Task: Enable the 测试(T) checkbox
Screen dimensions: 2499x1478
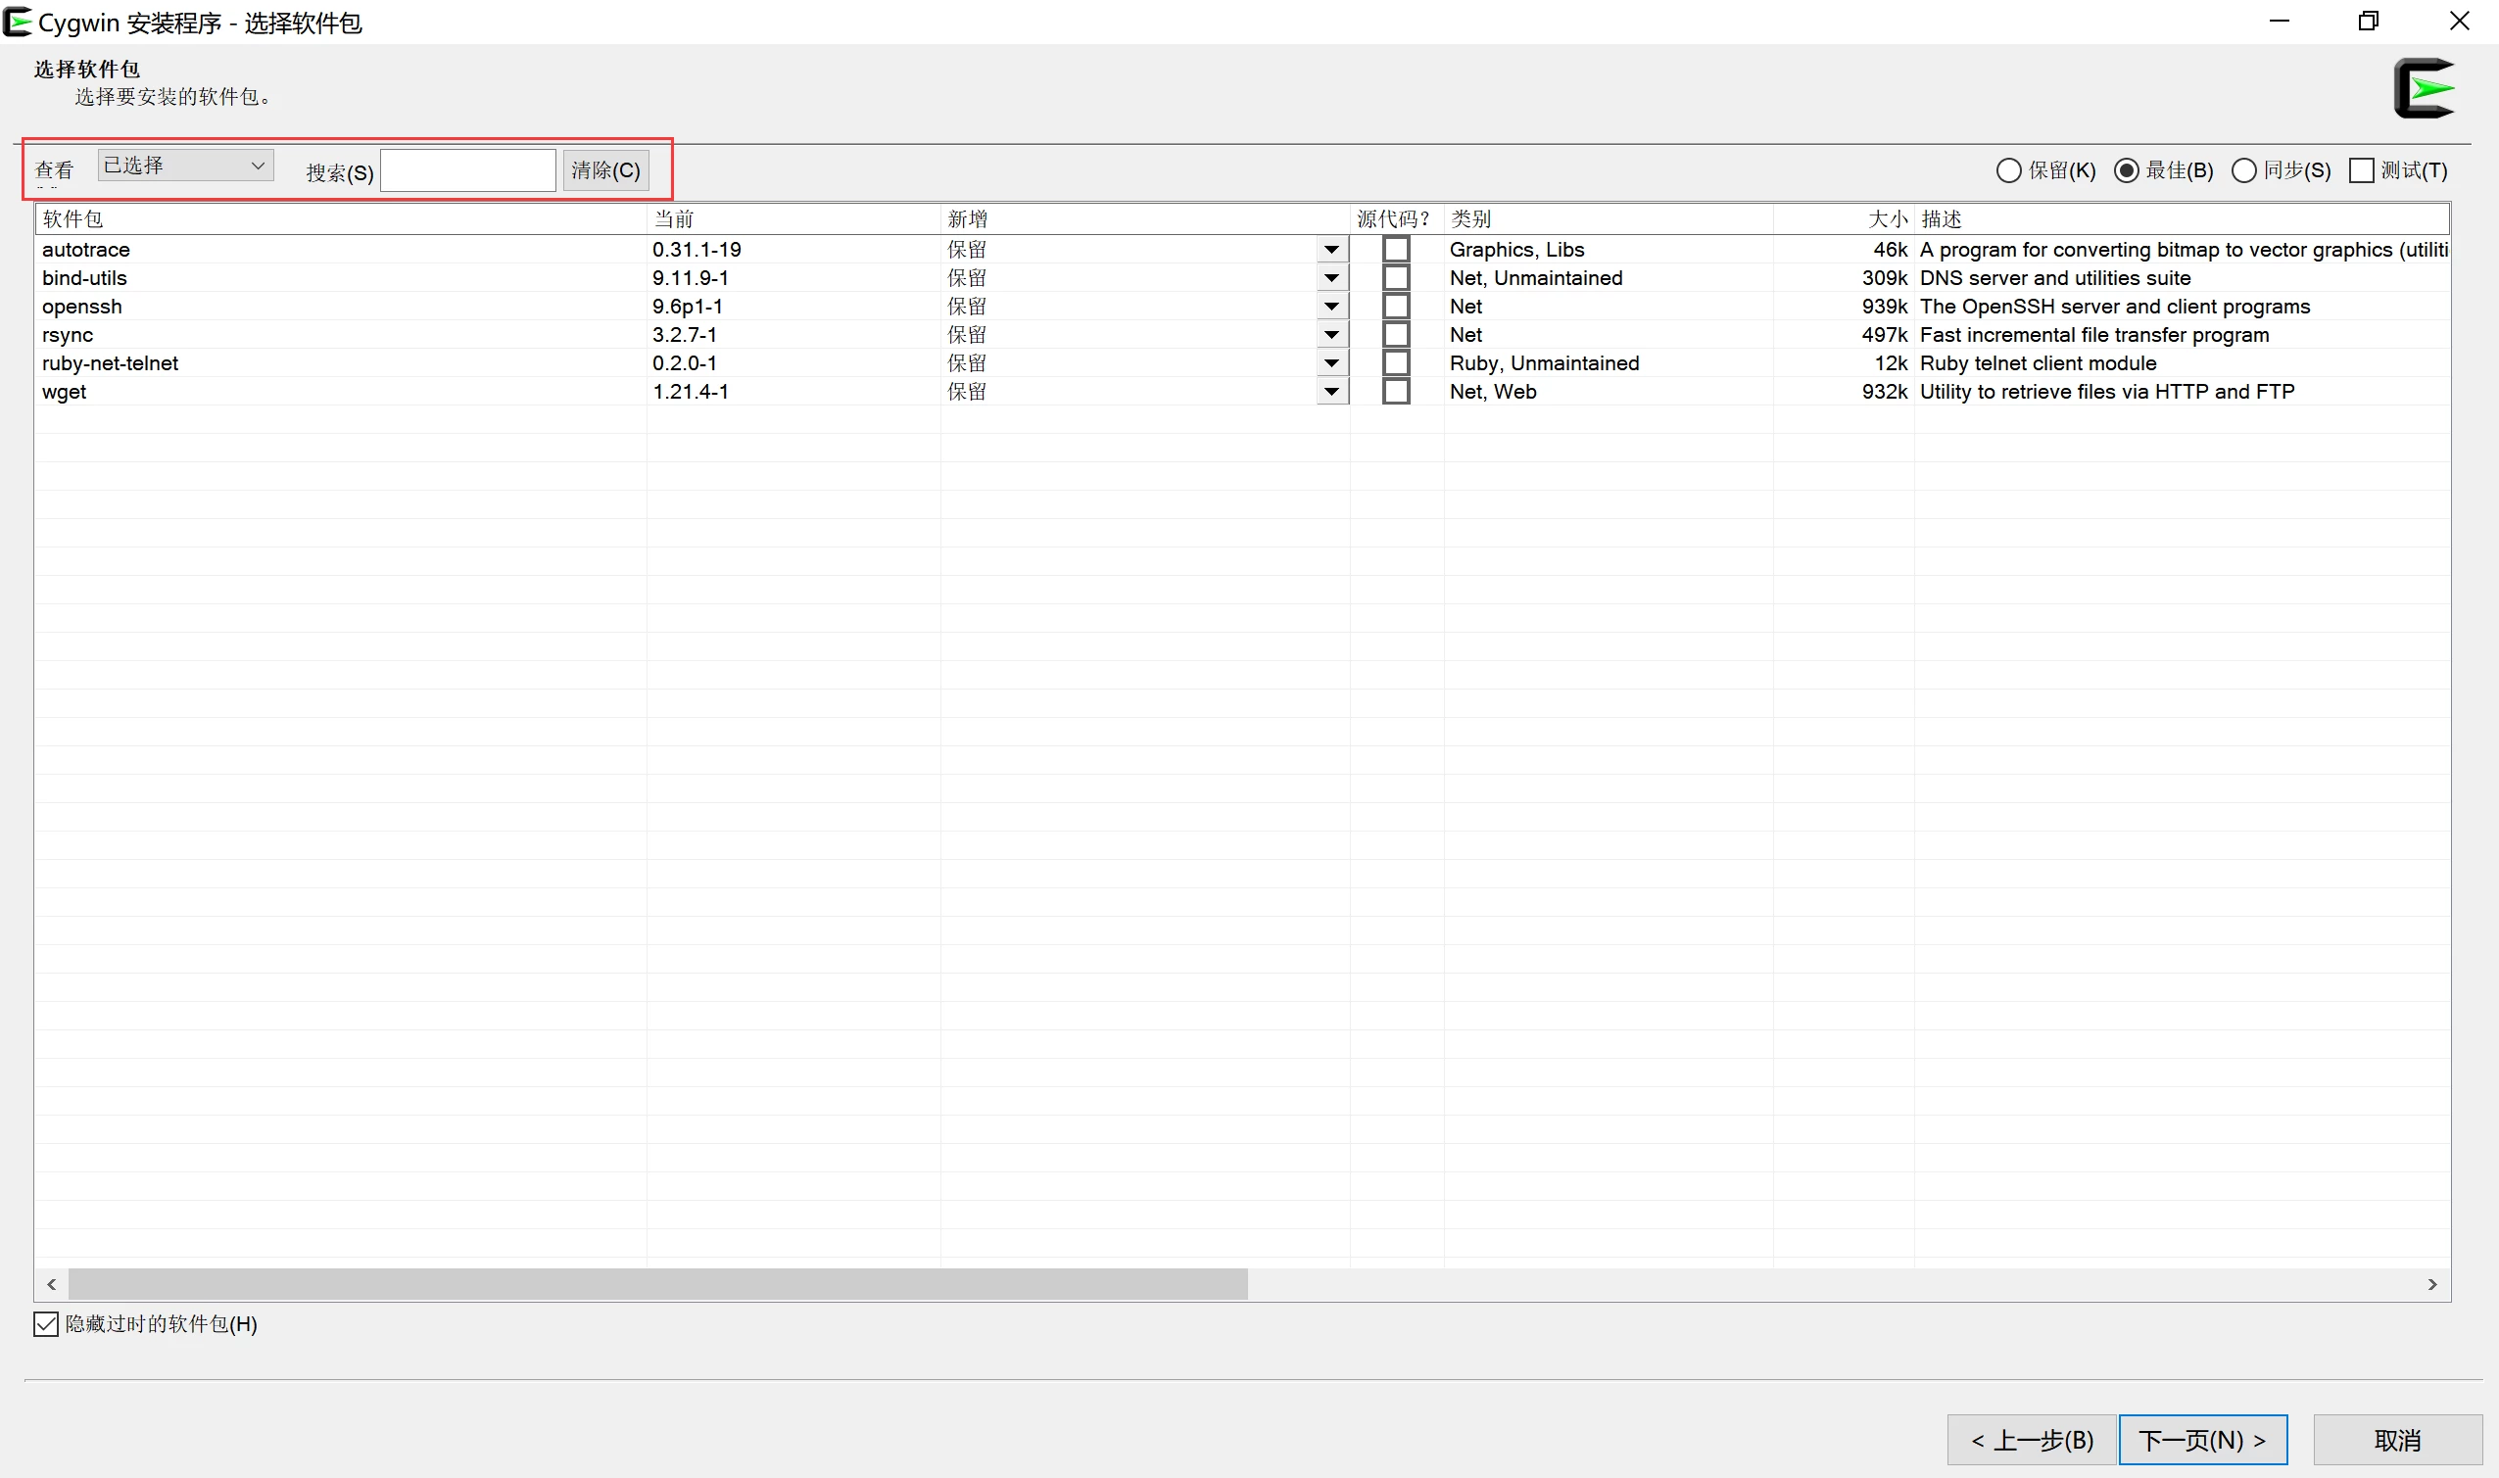Action: click(2362, 170)
